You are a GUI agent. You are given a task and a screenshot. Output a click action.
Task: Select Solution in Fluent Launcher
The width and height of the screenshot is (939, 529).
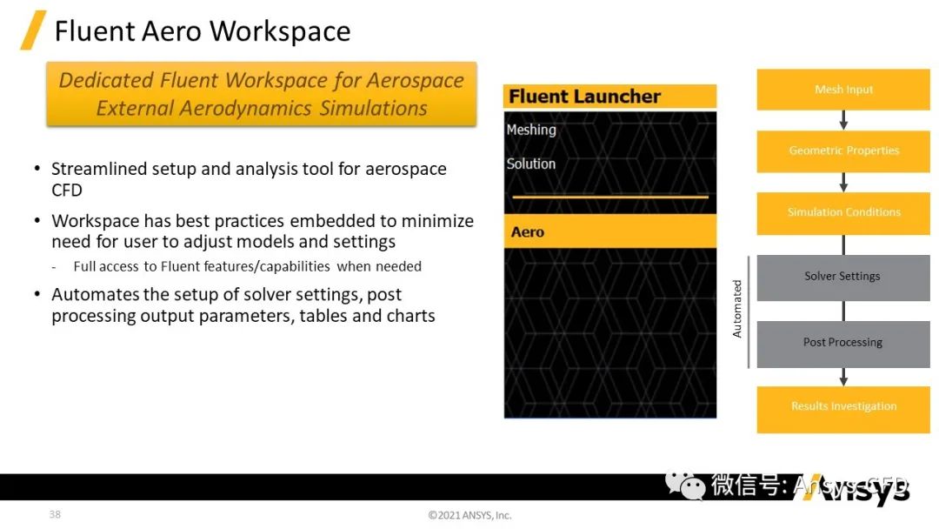click(531, 164)
